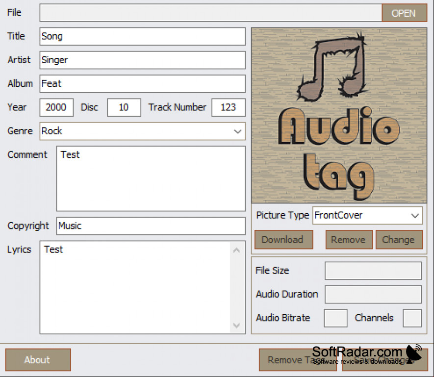Click inside the Comment text area
Image resolution: width=434 pixels, height=377 pixels.
pyautogui.click(x=151, y=178)
